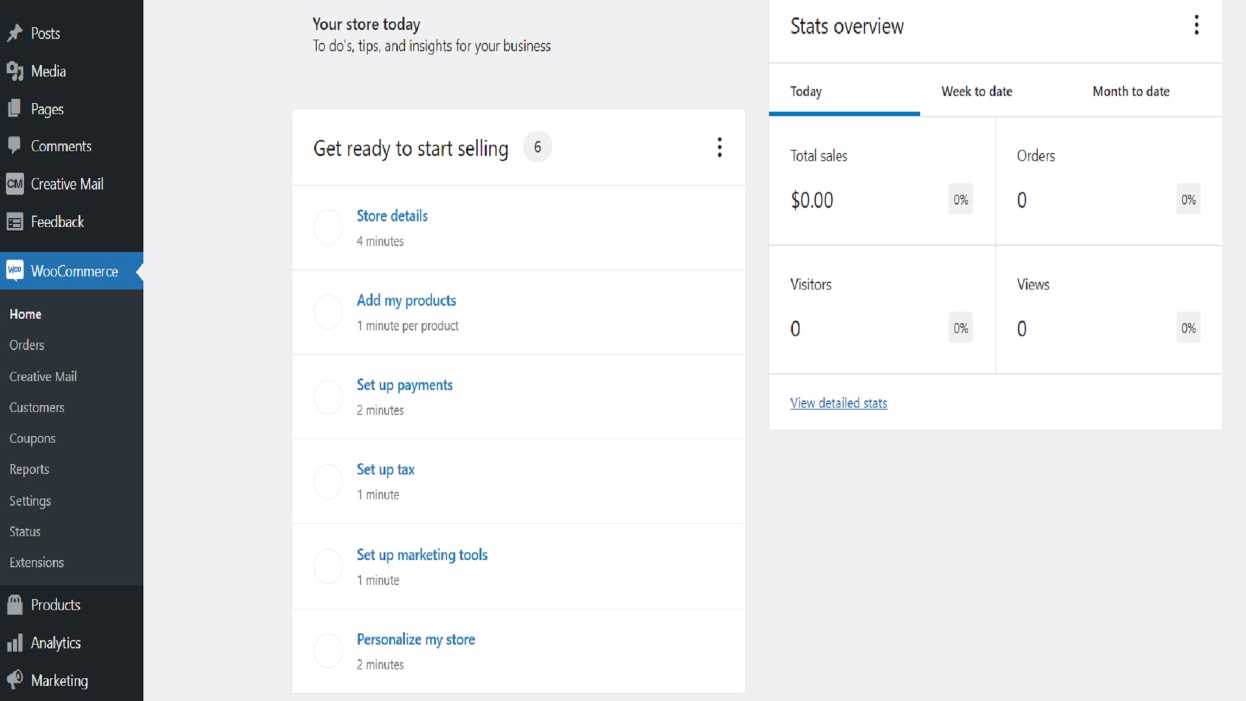Open the Analytics menu
1246x701 pixels.
coord(56,643)
